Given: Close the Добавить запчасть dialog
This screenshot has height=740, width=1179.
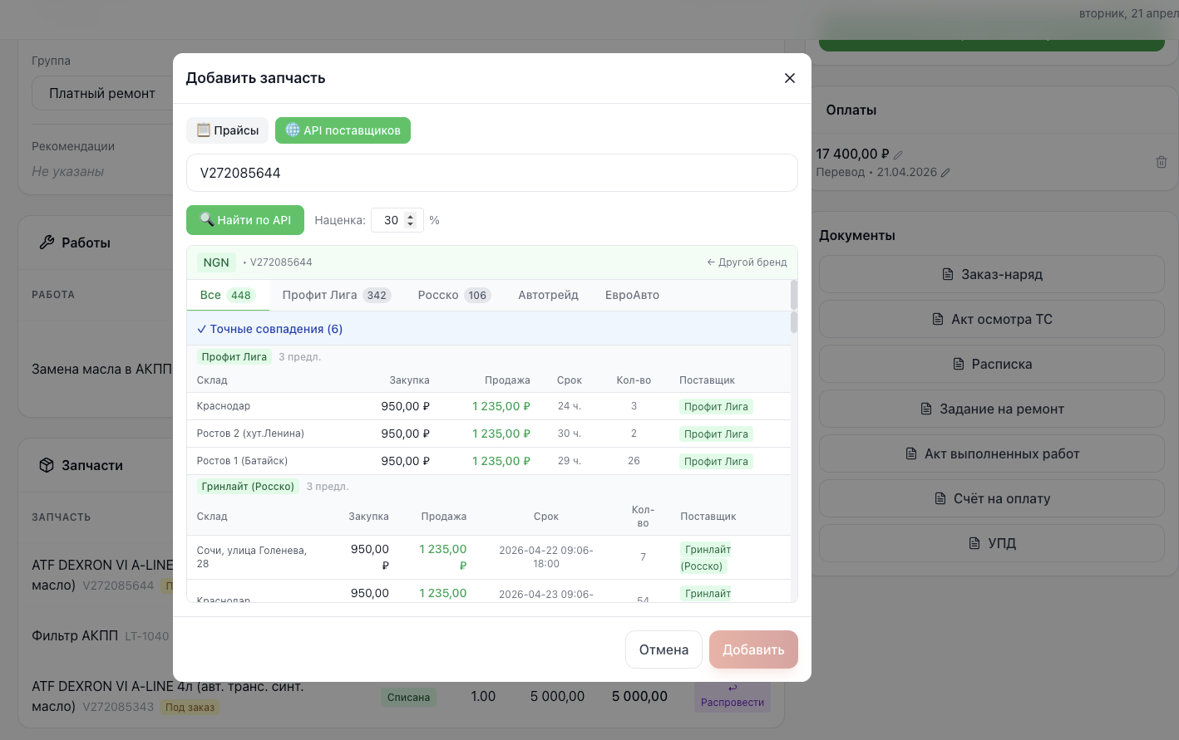Looking at the screenshot, I should pyautogui.click(x=790, y=78).
